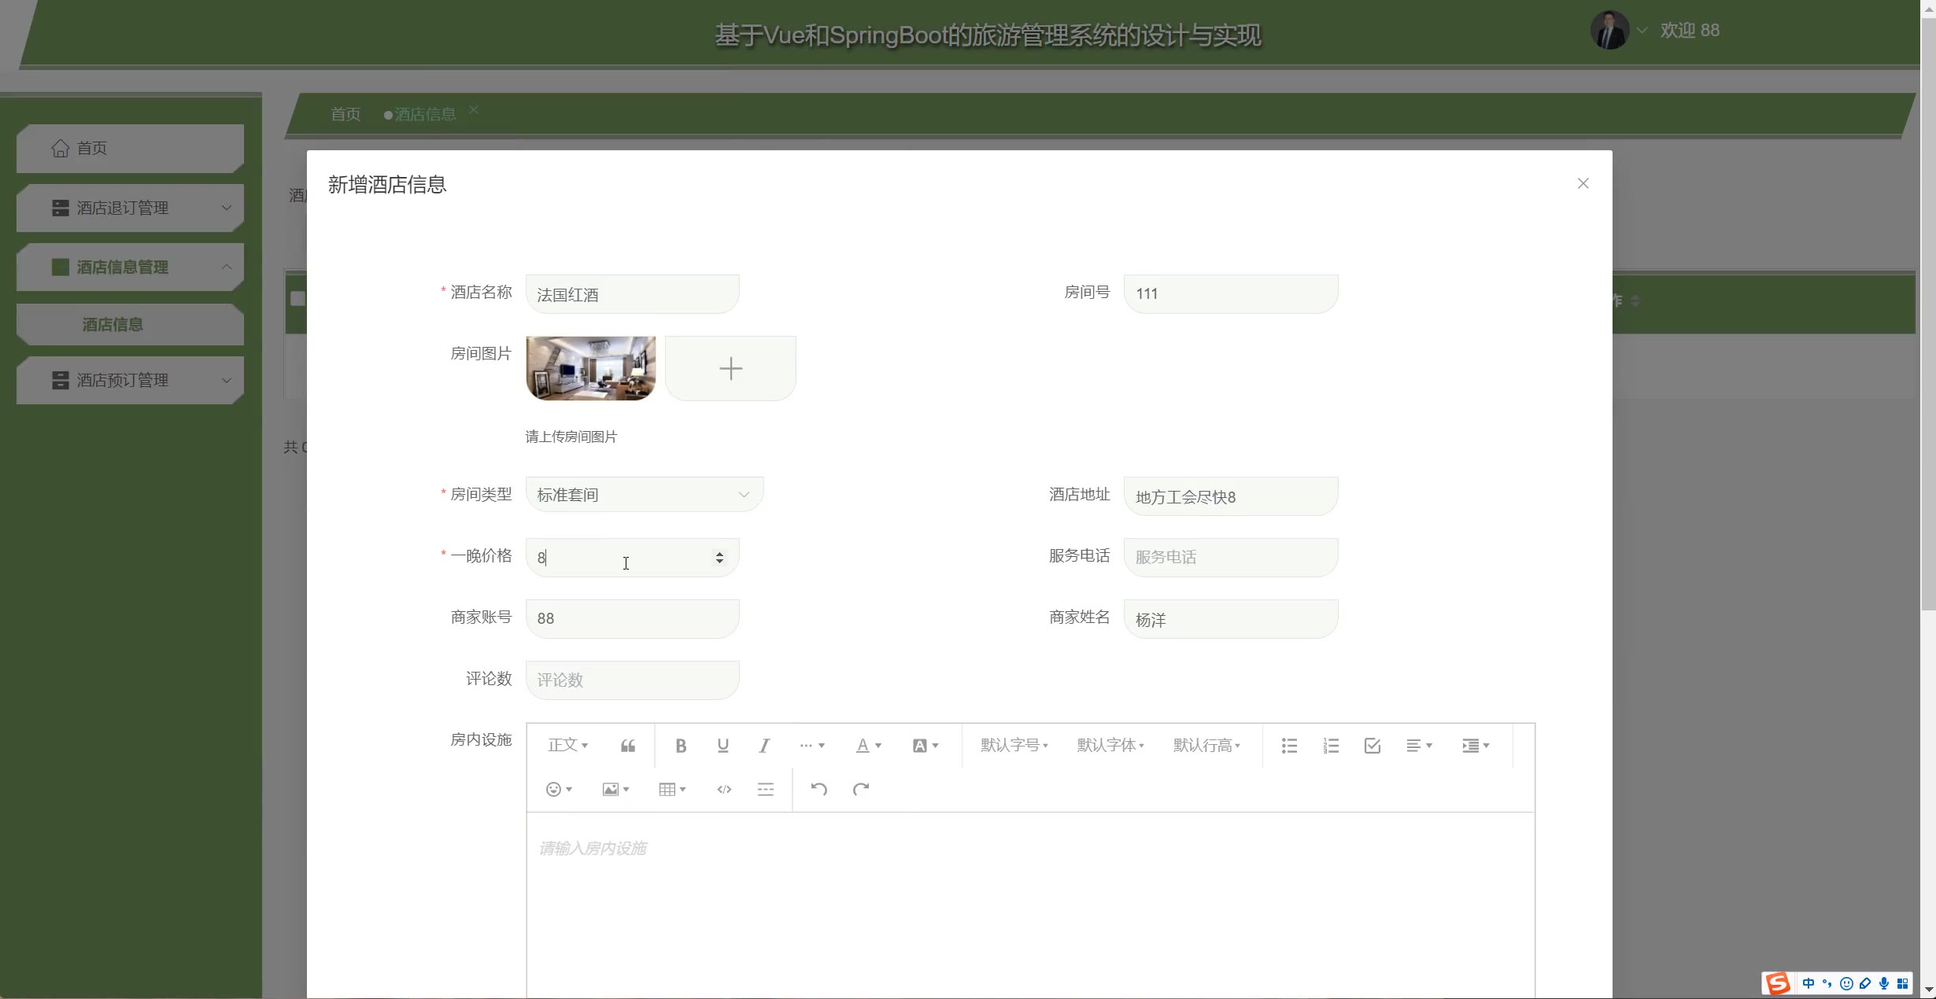Toggle italic text in the editor

point(764,746)
